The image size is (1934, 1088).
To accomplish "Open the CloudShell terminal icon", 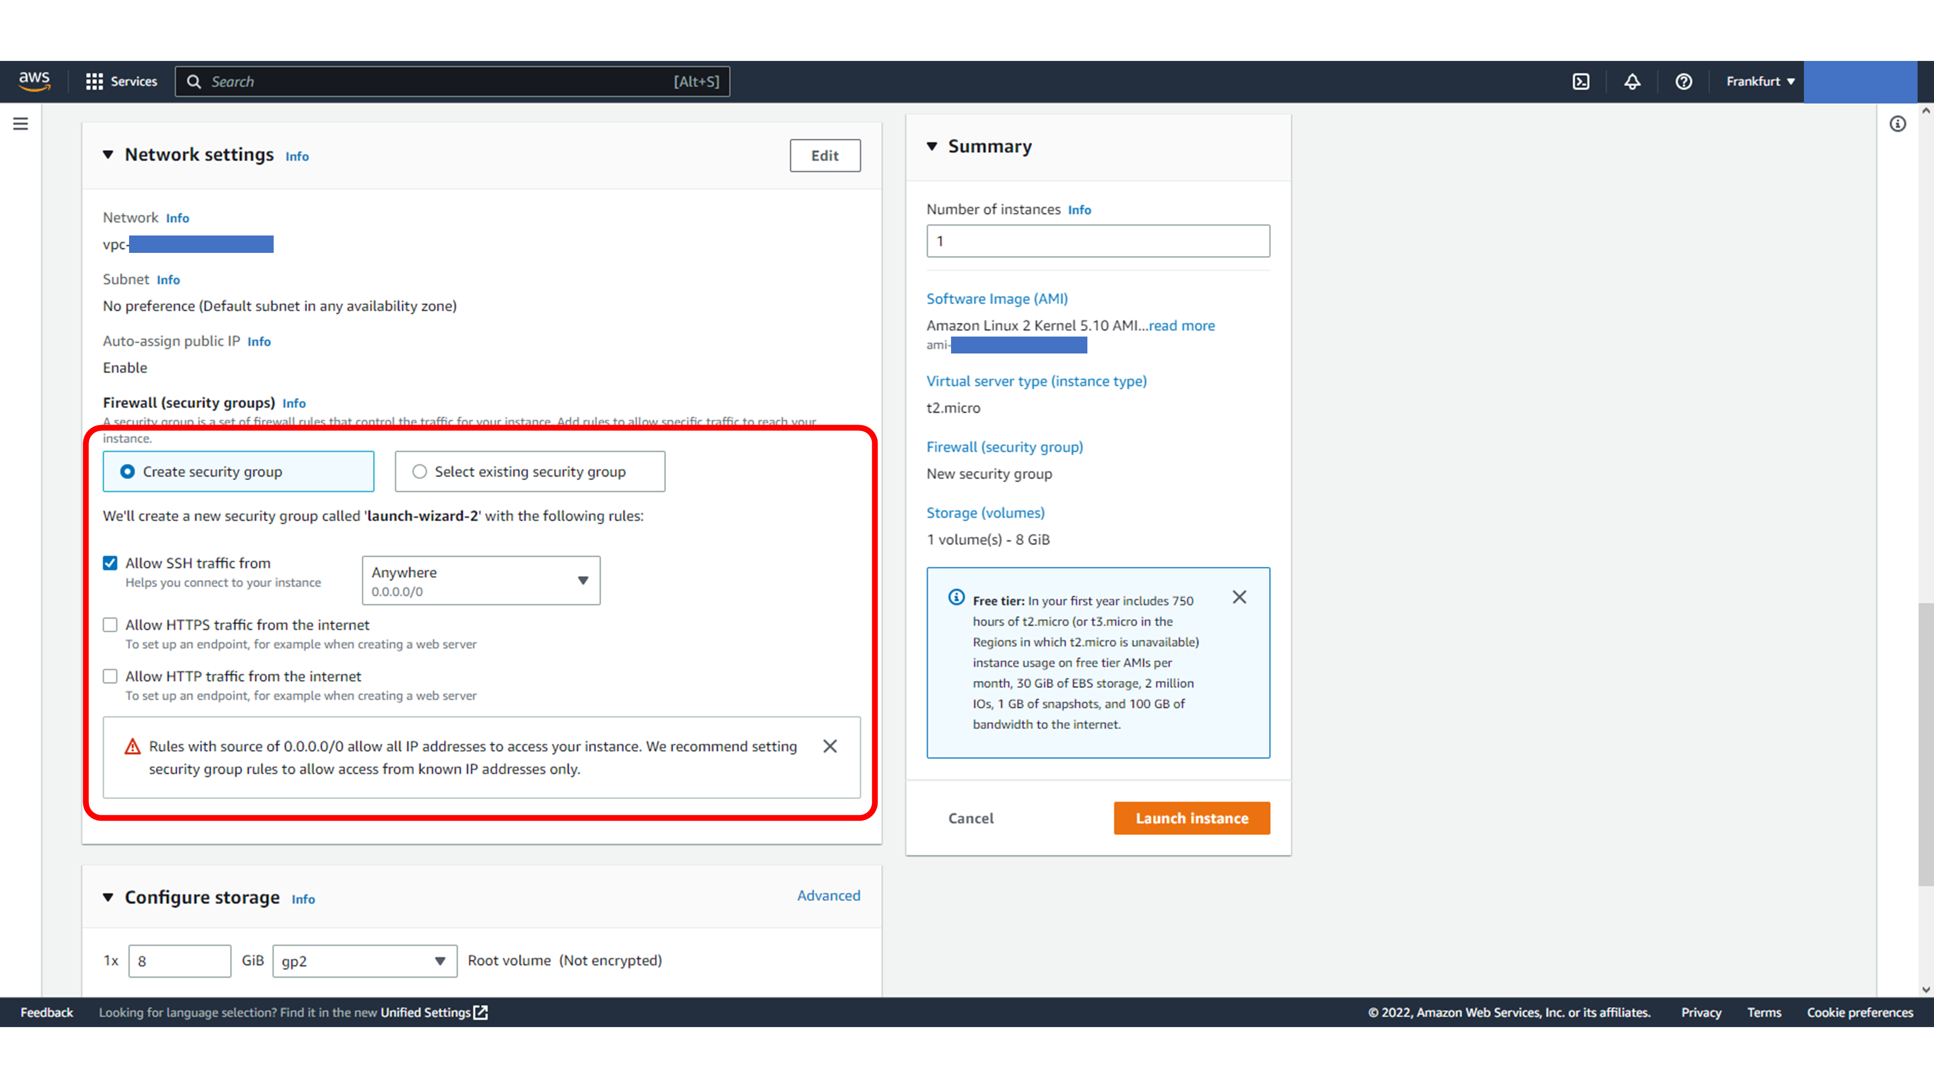I will [x=1581, y=81].
